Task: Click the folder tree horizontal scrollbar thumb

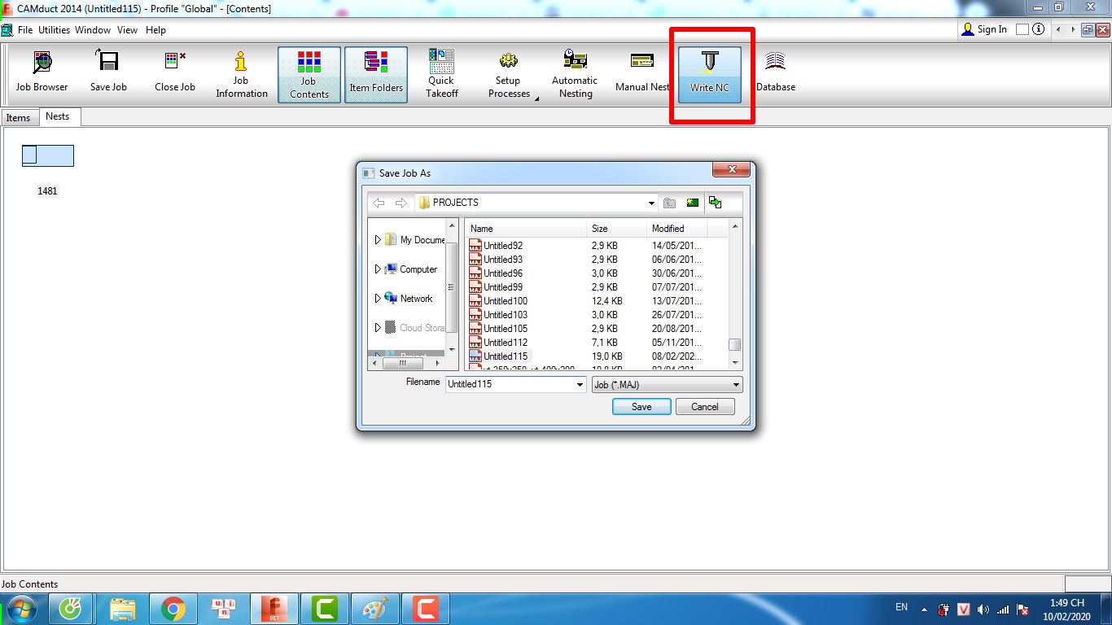Action: pos(402,363)
